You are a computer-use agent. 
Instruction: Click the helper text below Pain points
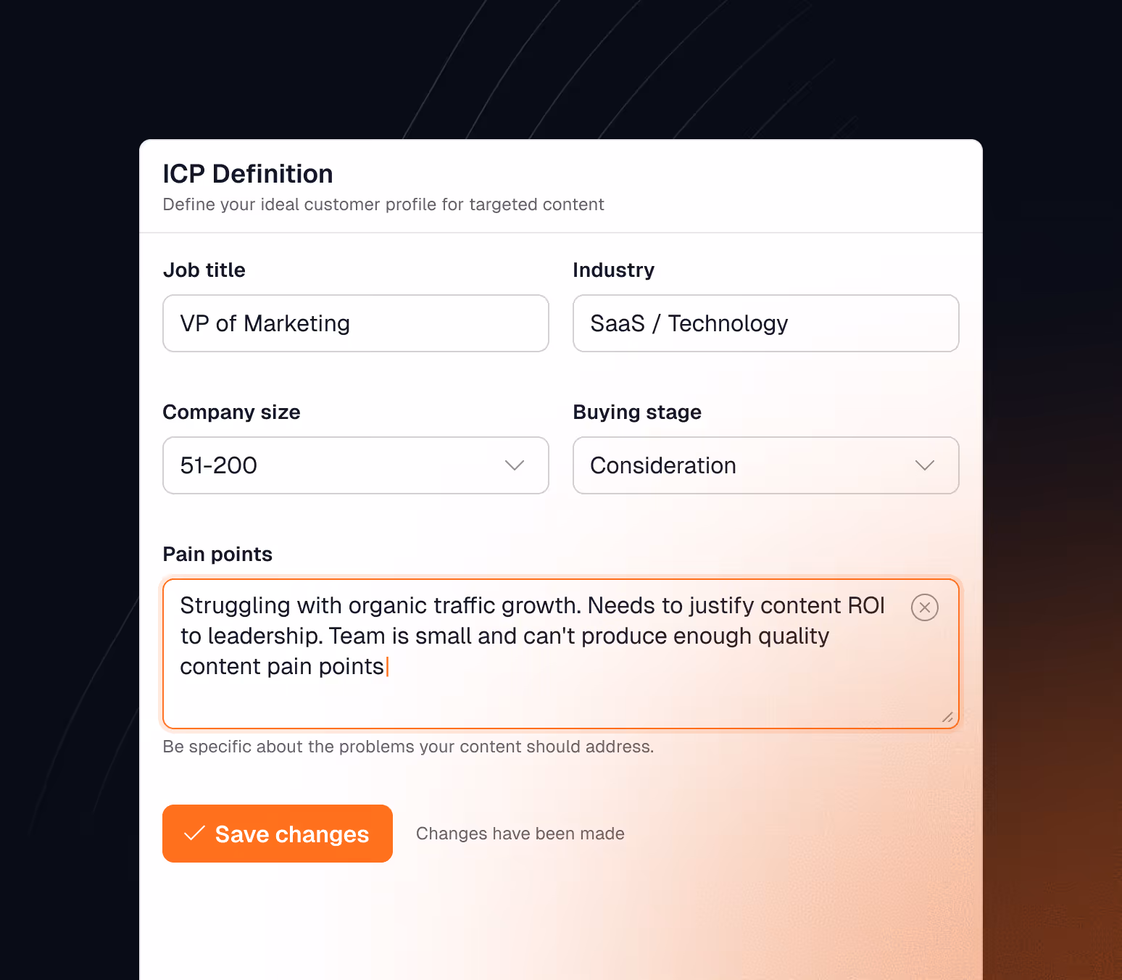408,746
